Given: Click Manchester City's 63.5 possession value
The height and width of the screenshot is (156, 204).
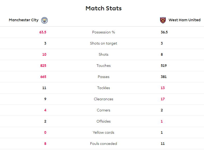Looking at the screenshot, I should 43,32.
